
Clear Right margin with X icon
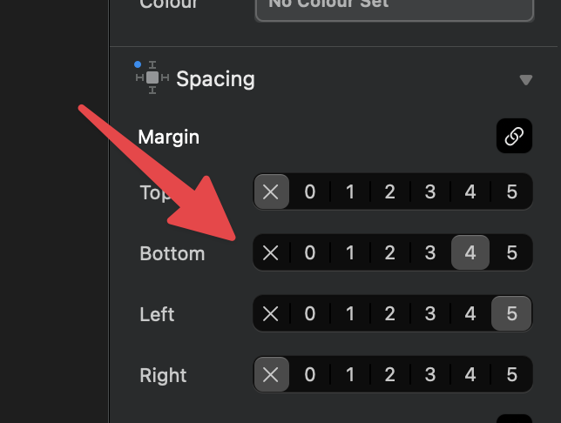click(x=271, y=375)
